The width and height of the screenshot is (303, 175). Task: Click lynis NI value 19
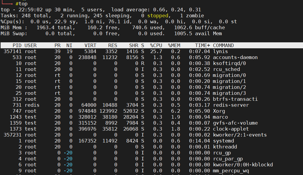coord(69,51)
